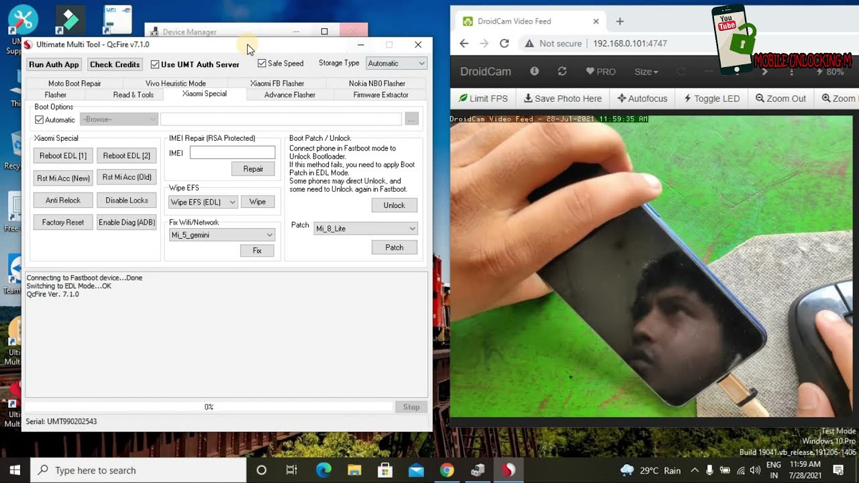Click the bootloader Unlock button
Screen dimensions: 859x483
pos(394,205)
